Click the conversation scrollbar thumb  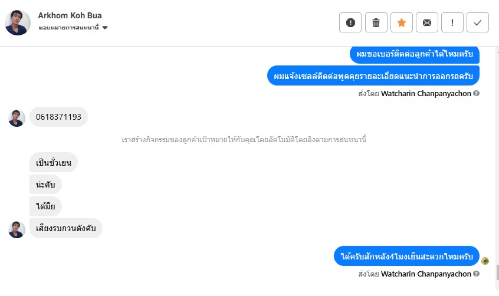pyautogui.click(x=496, y=272)
